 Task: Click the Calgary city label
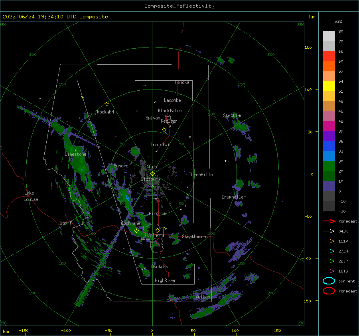(156, 235)
